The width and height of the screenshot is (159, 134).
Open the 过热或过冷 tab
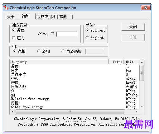click(46, 17)
